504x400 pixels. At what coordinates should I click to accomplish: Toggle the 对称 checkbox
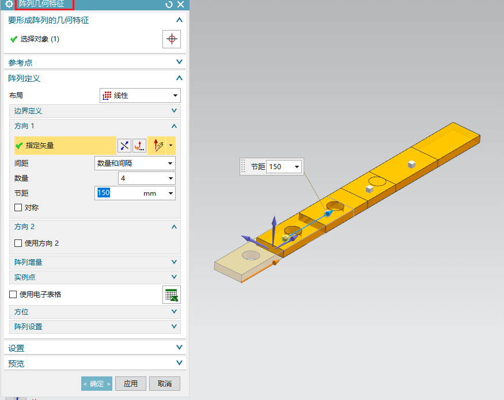pyautogui.click(x=18, y=208)
